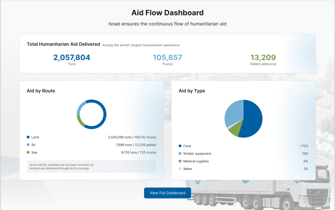Click the Aid by Route donut chart
Screen dimensions: 335x210
click(x=92, y=114)
